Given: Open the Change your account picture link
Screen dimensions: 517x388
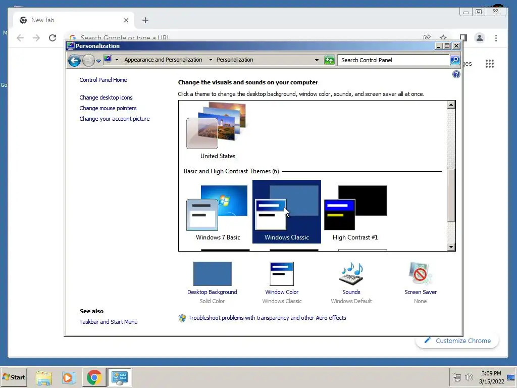Looking at the screenshot, I should coord(115,119).
